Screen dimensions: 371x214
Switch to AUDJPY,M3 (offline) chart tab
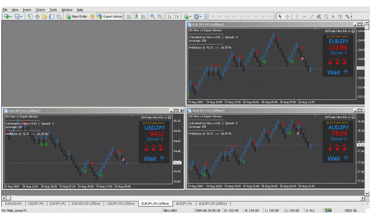pos(213,203)
